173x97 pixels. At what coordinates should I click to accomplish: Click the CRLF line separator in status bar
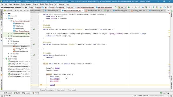point(139,96)
